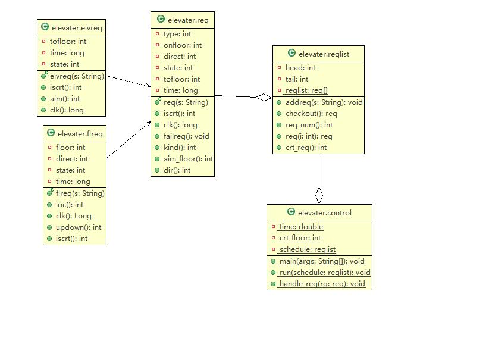Select clk(): Long in the flreq class

coord(74,216)
